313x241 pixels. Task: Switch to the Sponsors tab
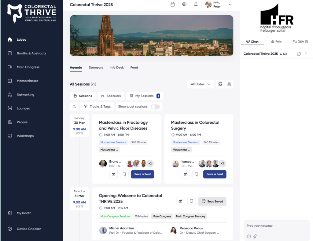96,68
